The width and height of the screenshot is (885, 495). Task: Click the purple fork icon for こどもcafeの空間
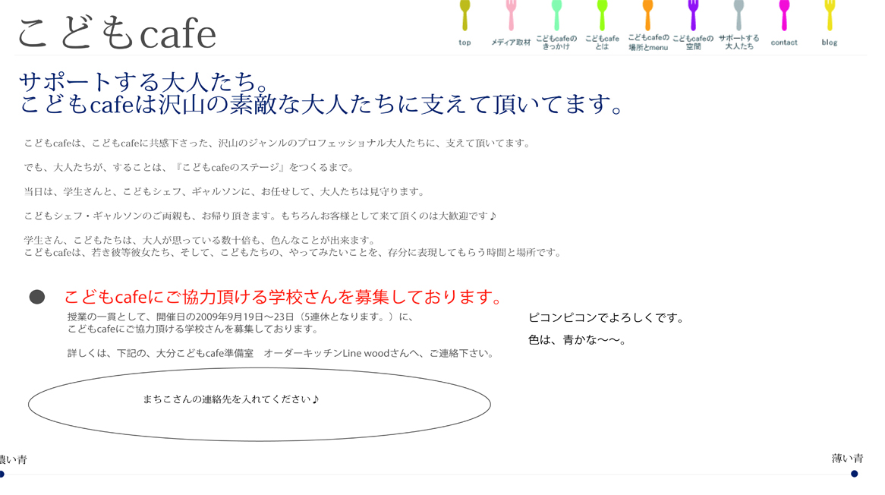(693, 14)
